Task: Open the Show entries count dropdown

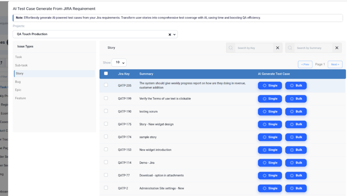Action: click(x=119, y=63)
